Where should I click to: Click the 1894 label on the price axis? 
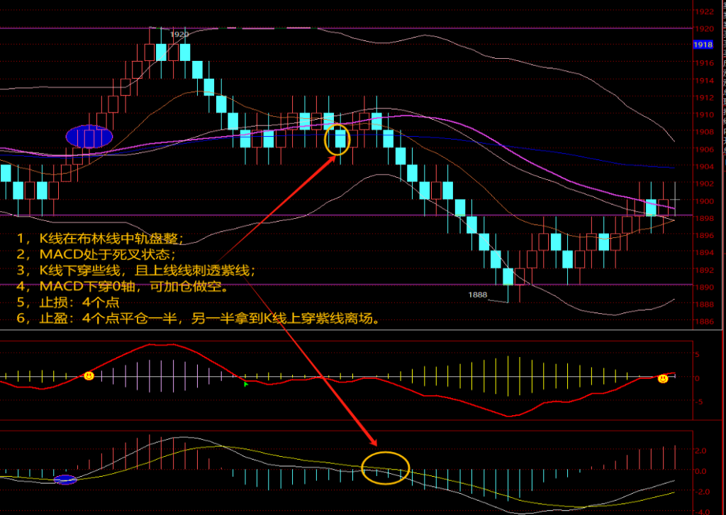click(704, 253)
